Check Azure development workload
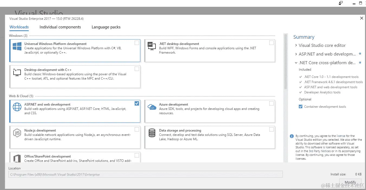This screenshot has height=190, width=366. pyautogui.click(x=271, y=103)
